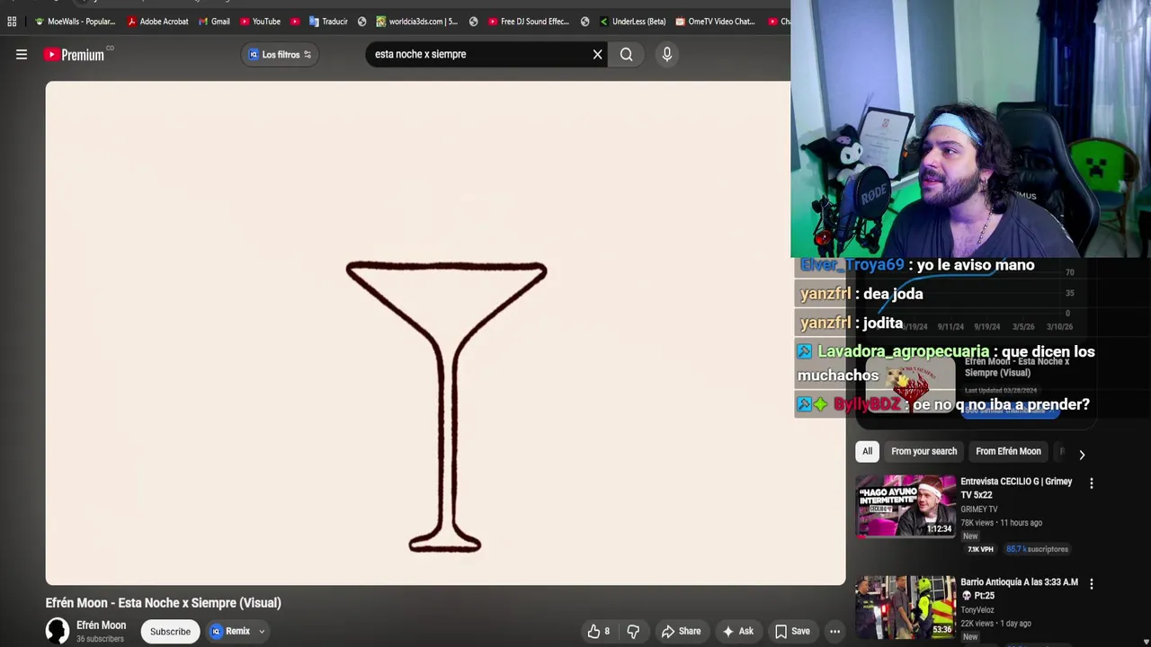Open the browser apps grid icon
The height and width of the screenshot is (647, 1151).
coord(12,22)
